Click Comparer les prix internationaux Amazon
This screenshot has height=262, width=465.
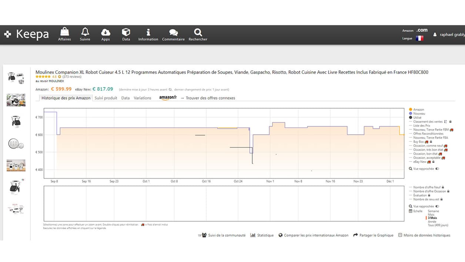(316, 235)
